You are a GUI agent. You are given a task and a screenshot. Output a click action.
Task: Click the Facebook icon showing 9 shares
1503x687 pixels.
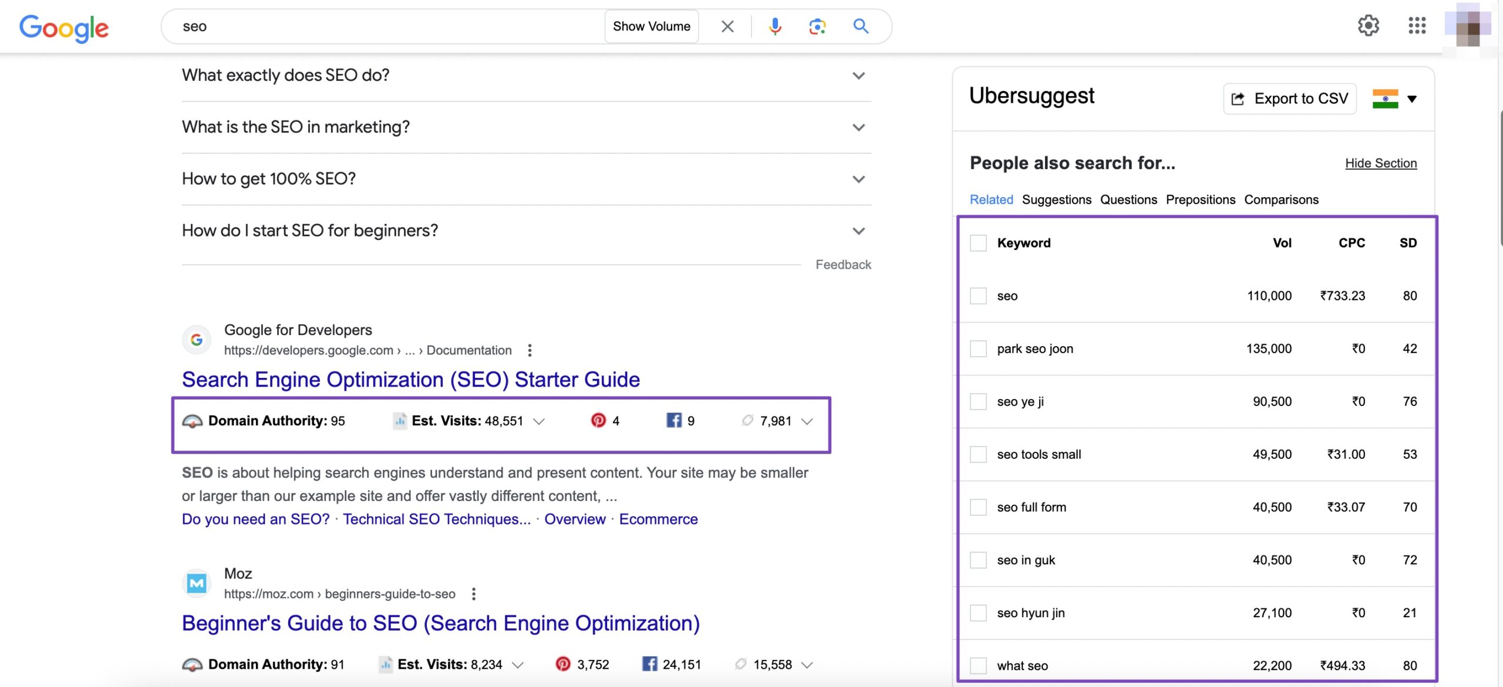pos(674,421)
